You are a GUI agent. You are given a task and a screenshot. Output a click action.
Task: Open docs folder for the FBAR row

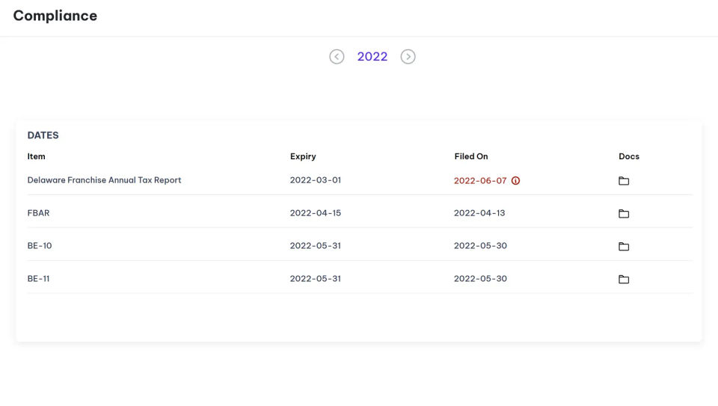point(624,213)
